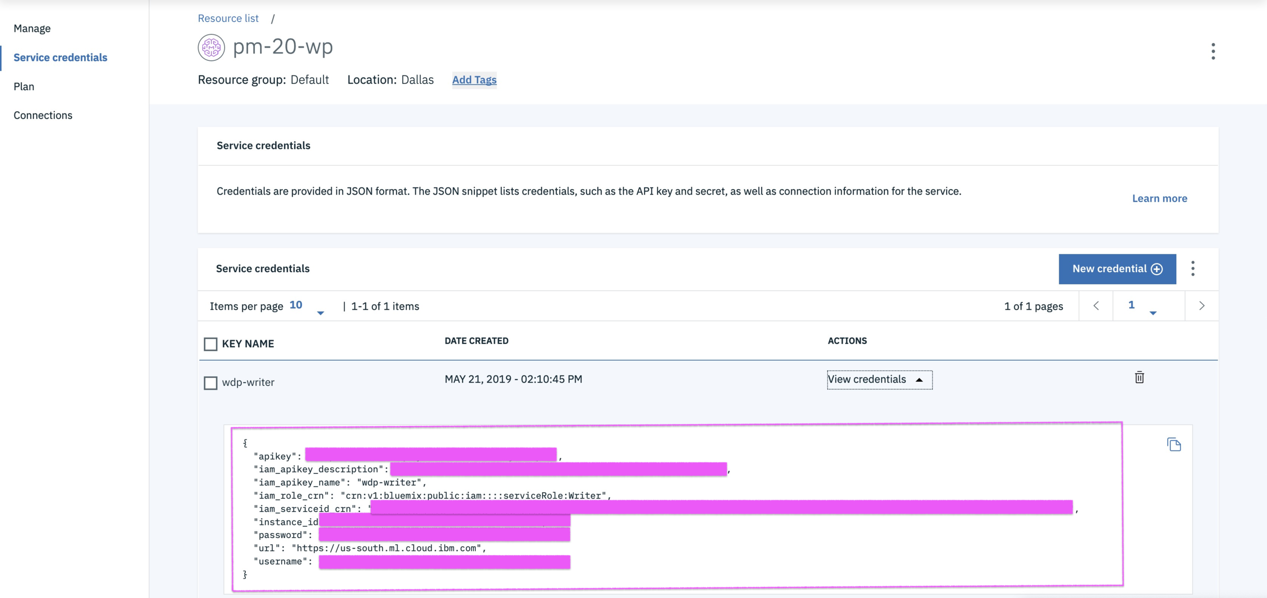1267x598 pixels.
Task: Click the plus icon in New credential
Action: click(x=1157, y=269)
